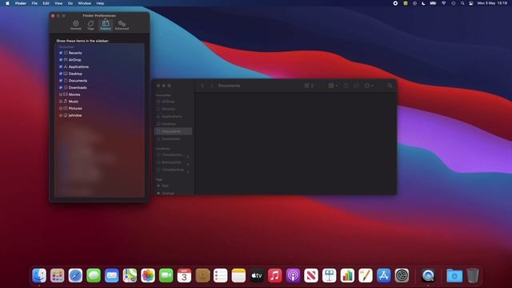Open Music from the Dock
The image size is (512, 288).
point(275,275)
